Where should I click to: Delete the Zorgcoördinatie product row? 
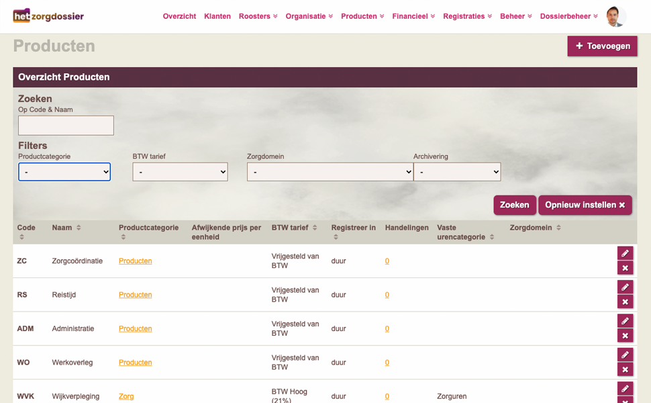click(625, 268)
